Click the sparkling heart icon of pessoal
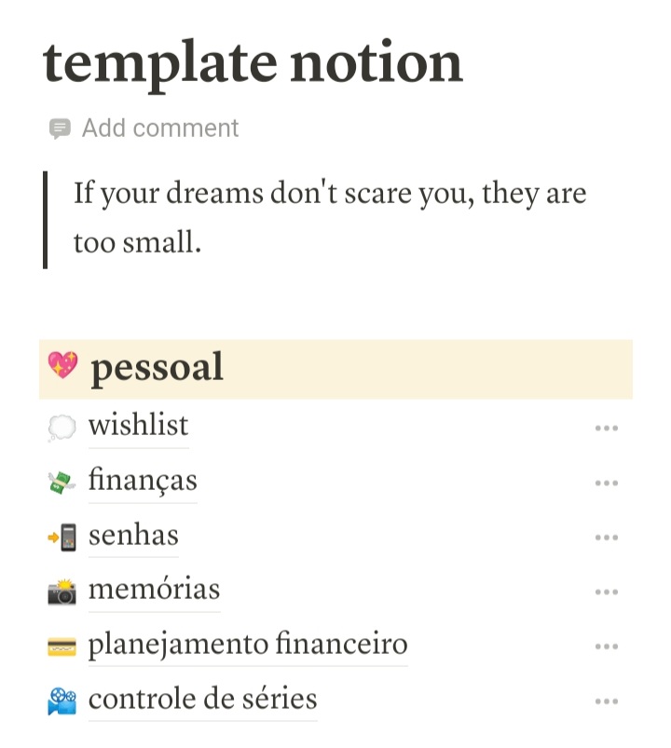Viewport: 671px width, 748px height. [x=63, y=367]
